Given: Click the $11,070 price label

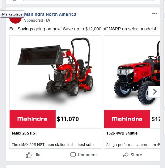Looking at the screenshot, I should [68, 119].
